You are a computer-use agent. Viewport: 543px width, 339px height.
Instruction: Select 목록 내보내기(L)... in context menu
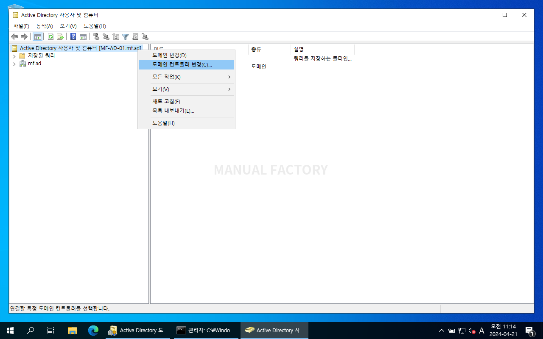(187, 111)
